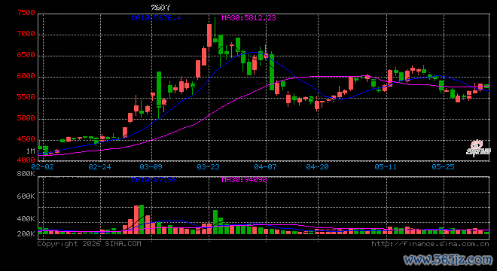Click the 6500 price axis value
This screenshot has width=497, height=271.
point(26,55)
